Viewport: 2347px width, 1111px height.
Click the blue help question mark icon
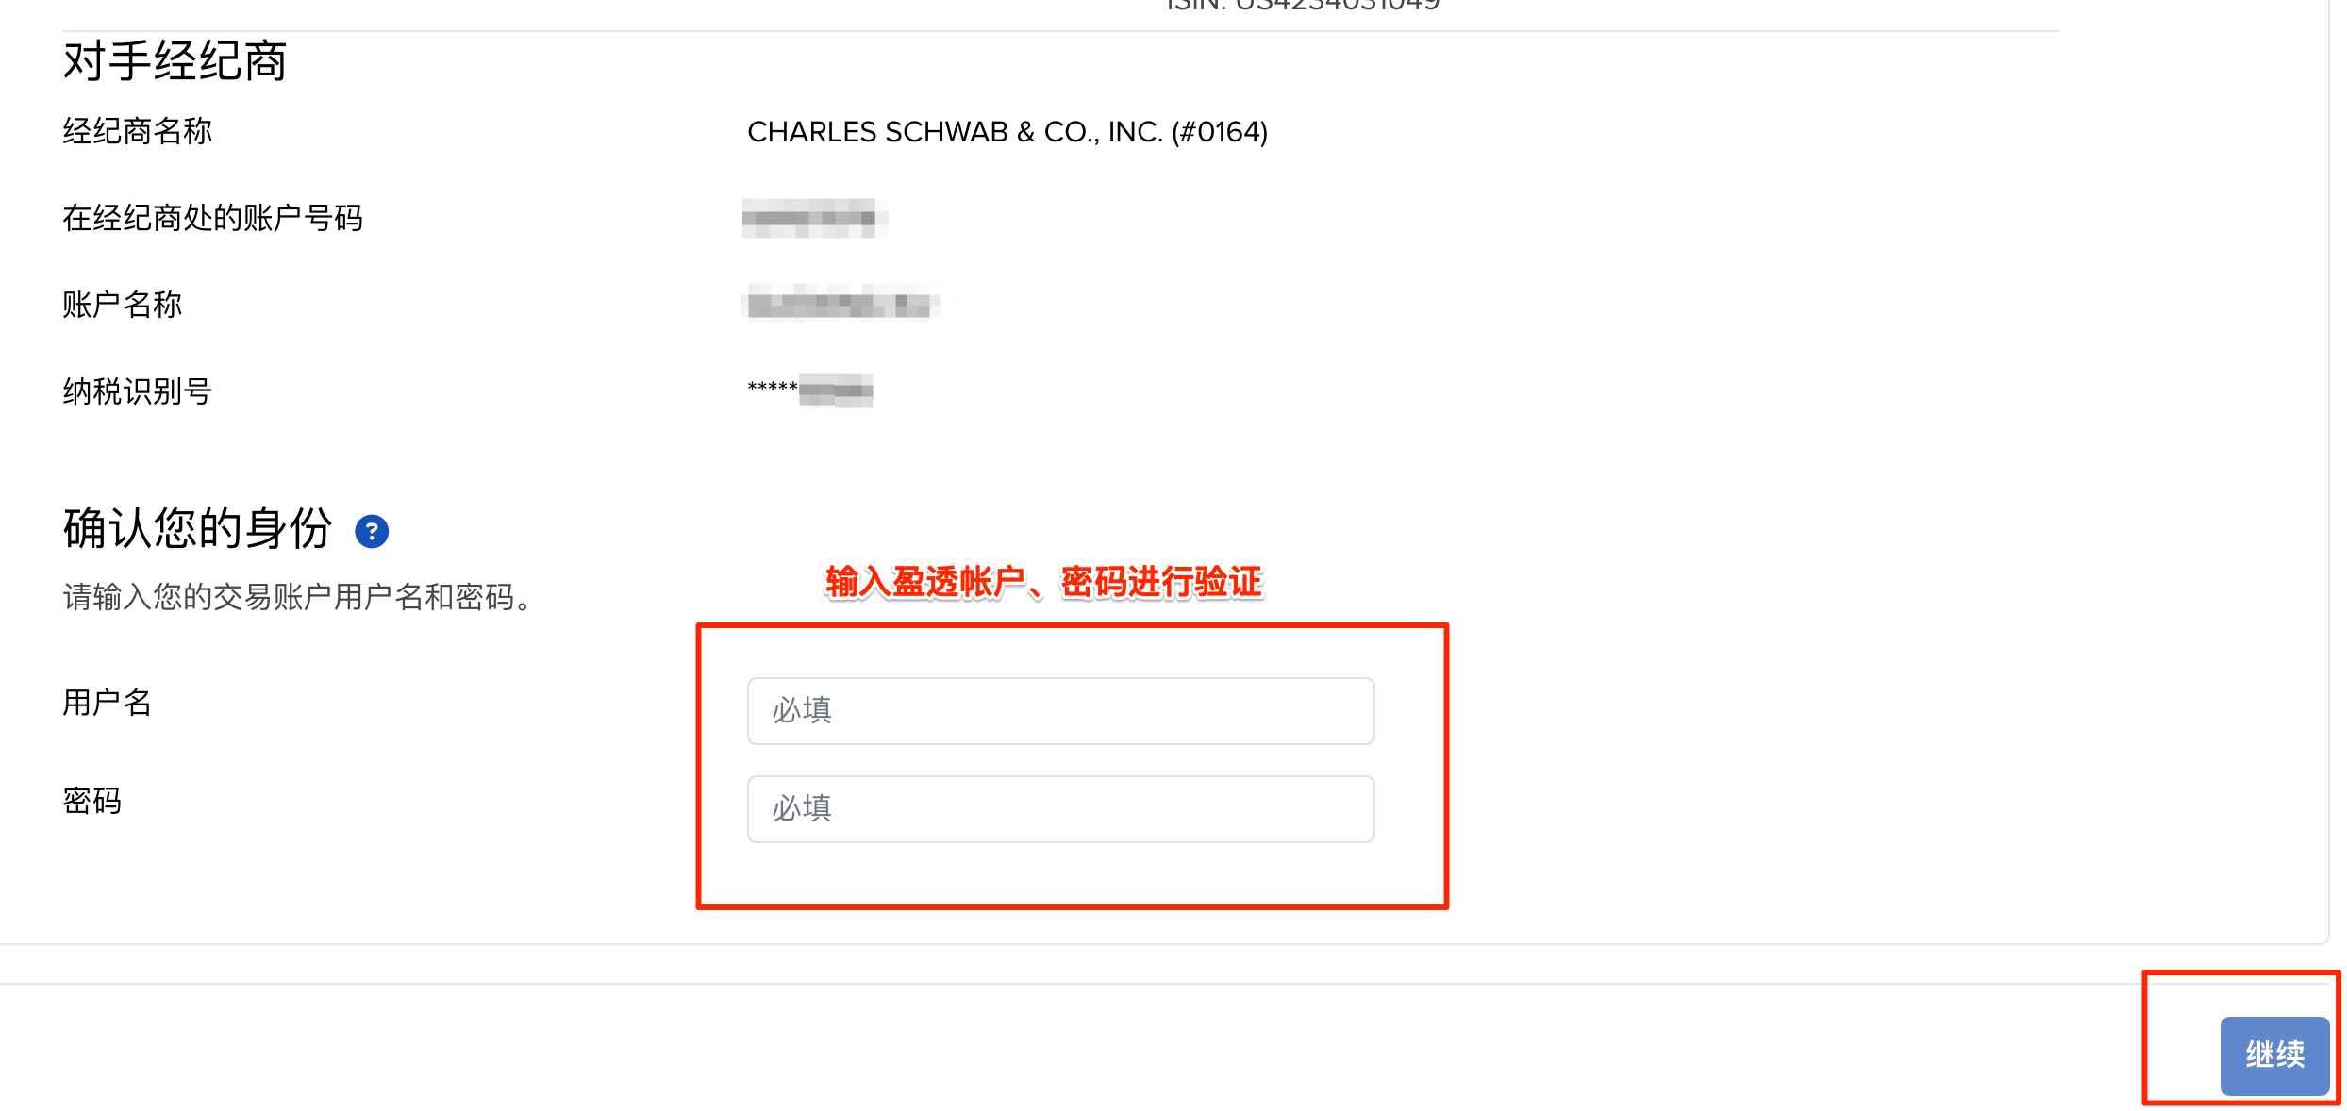coord(372,532)
